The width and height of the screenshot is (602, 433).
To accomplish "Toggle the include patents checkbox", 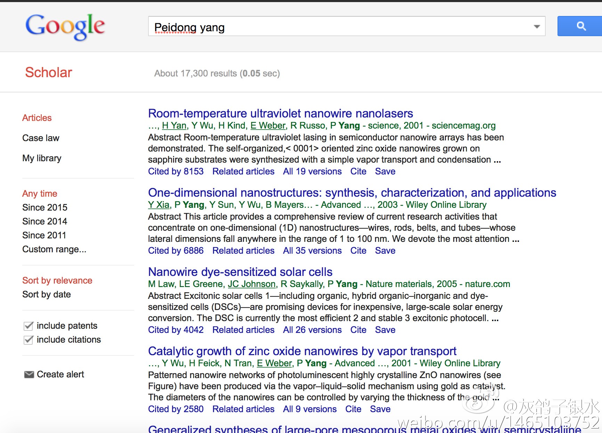I will (x=28, y=326).
